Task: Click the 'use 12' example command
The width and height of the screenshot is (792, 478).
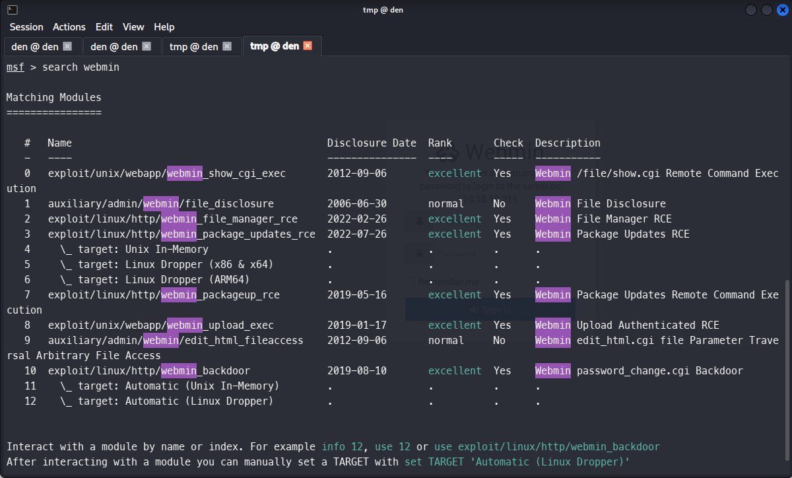Action: [393, 447]
